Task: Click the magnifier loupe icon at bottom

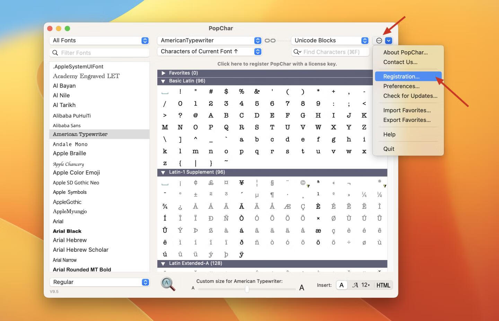Action: (x=168, y=284)
